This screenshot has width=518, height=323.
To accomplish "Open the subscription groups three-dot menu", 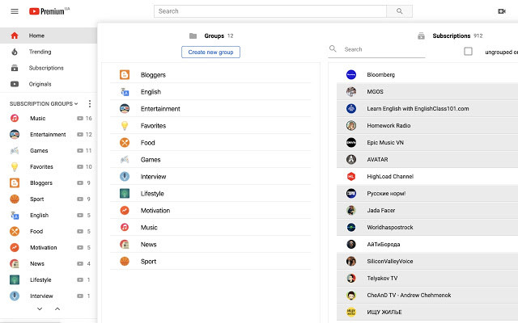I will [x=90, y=104].
